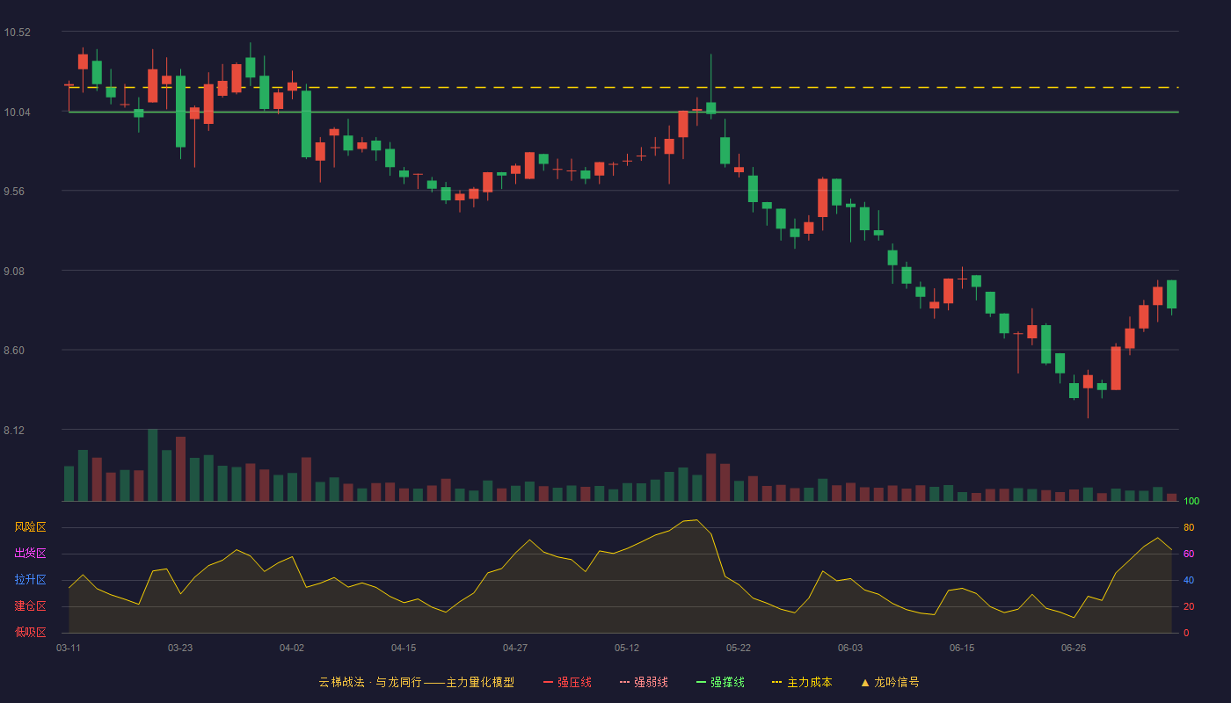The image size is (1231, 703).
Task: Toggle the 强撑线 legend item
Action: 720,682
